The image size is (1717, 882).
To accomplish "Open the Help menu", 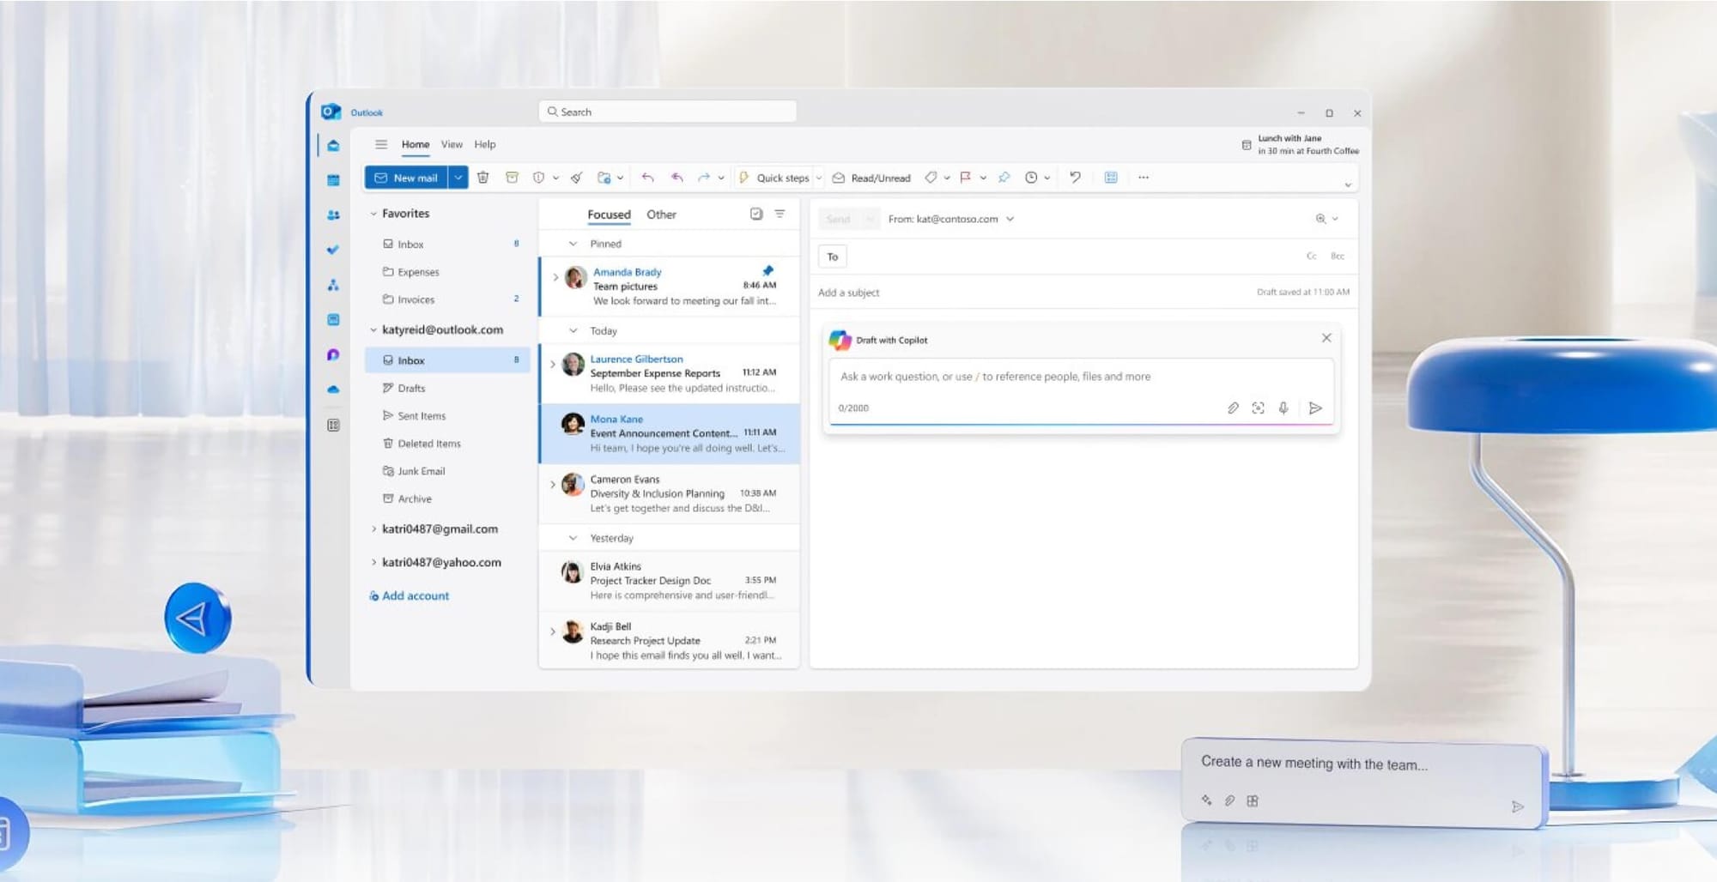I will point(485,144).
